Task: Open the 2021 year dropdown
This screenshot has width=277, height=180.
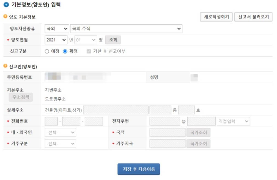Action: click(x=56, y=40)
